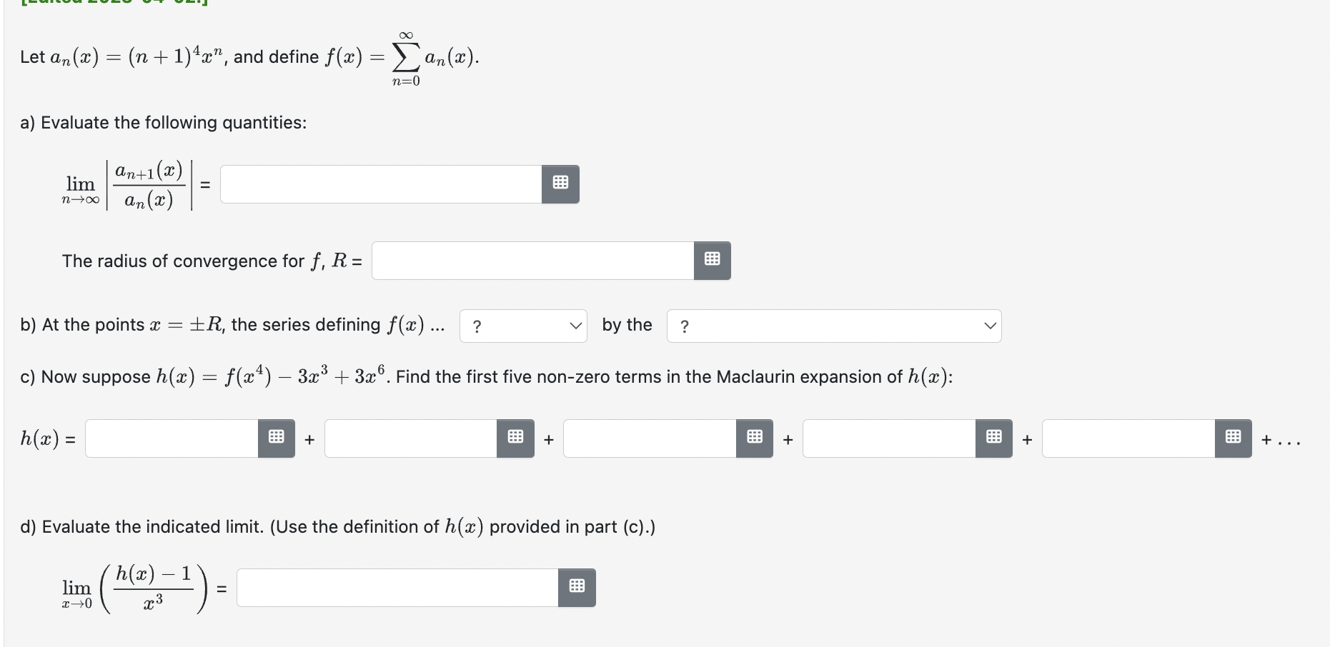1330x647 pixels.
Task: Open the equation editor for the fifth h(x) term
Action: tap(1232, 438)
